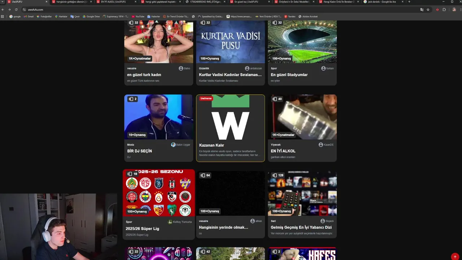Open the 'En güzel Stadyumlar' game title
462x260 pixels.
coord(289,75)
